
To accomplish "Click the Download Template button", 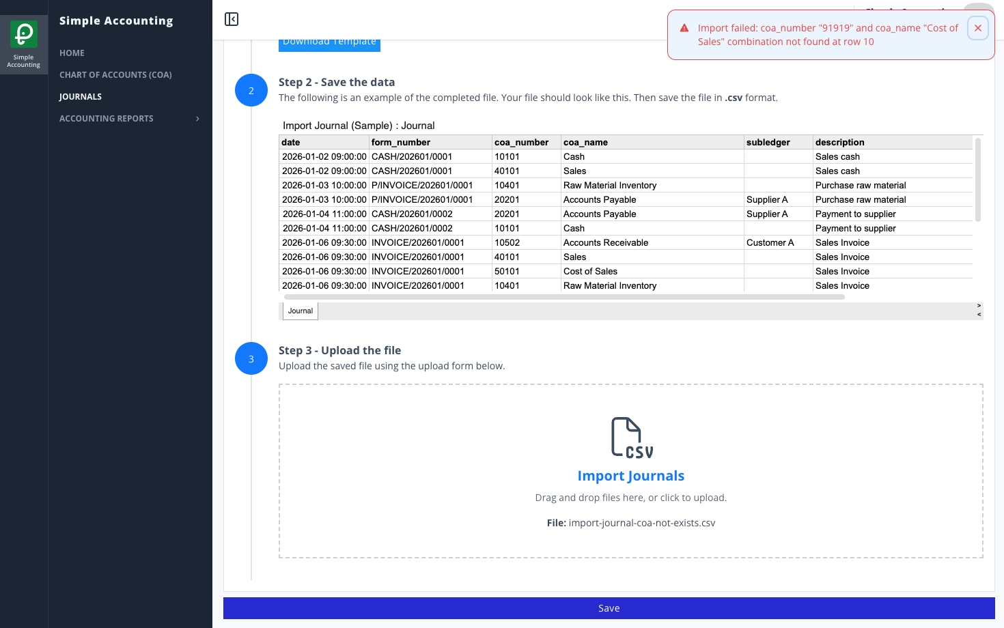I will [x=329, y=44].
